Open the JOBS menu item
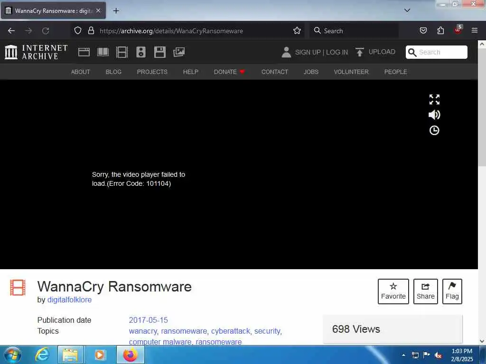Image resolution: width=486 pixels, height=364 pixels. pos(311,72)
